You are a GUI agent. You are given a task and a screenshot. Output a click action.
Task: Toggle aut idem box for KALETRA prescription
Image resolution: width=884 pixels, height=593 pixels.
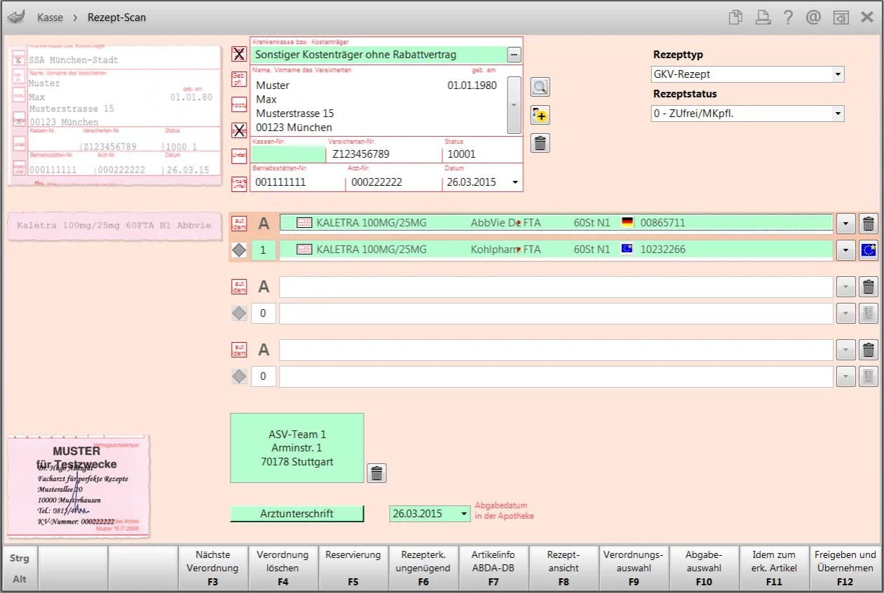coord(239,224)
